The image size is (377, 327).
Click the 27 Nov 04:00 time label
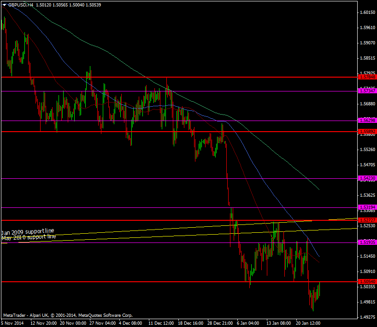[x=102, y=323]
